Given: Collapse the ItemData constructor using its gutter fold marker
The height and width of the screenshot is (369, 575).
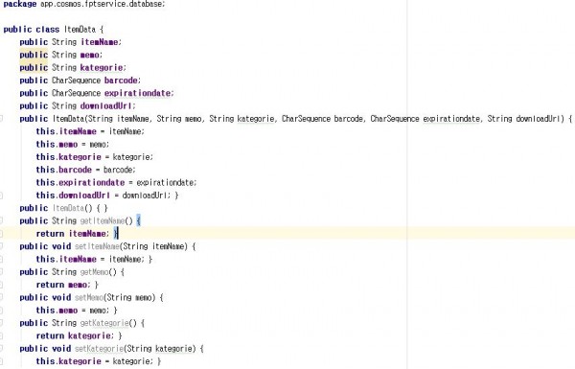Looking at the screenshot, I should [1, 119].
